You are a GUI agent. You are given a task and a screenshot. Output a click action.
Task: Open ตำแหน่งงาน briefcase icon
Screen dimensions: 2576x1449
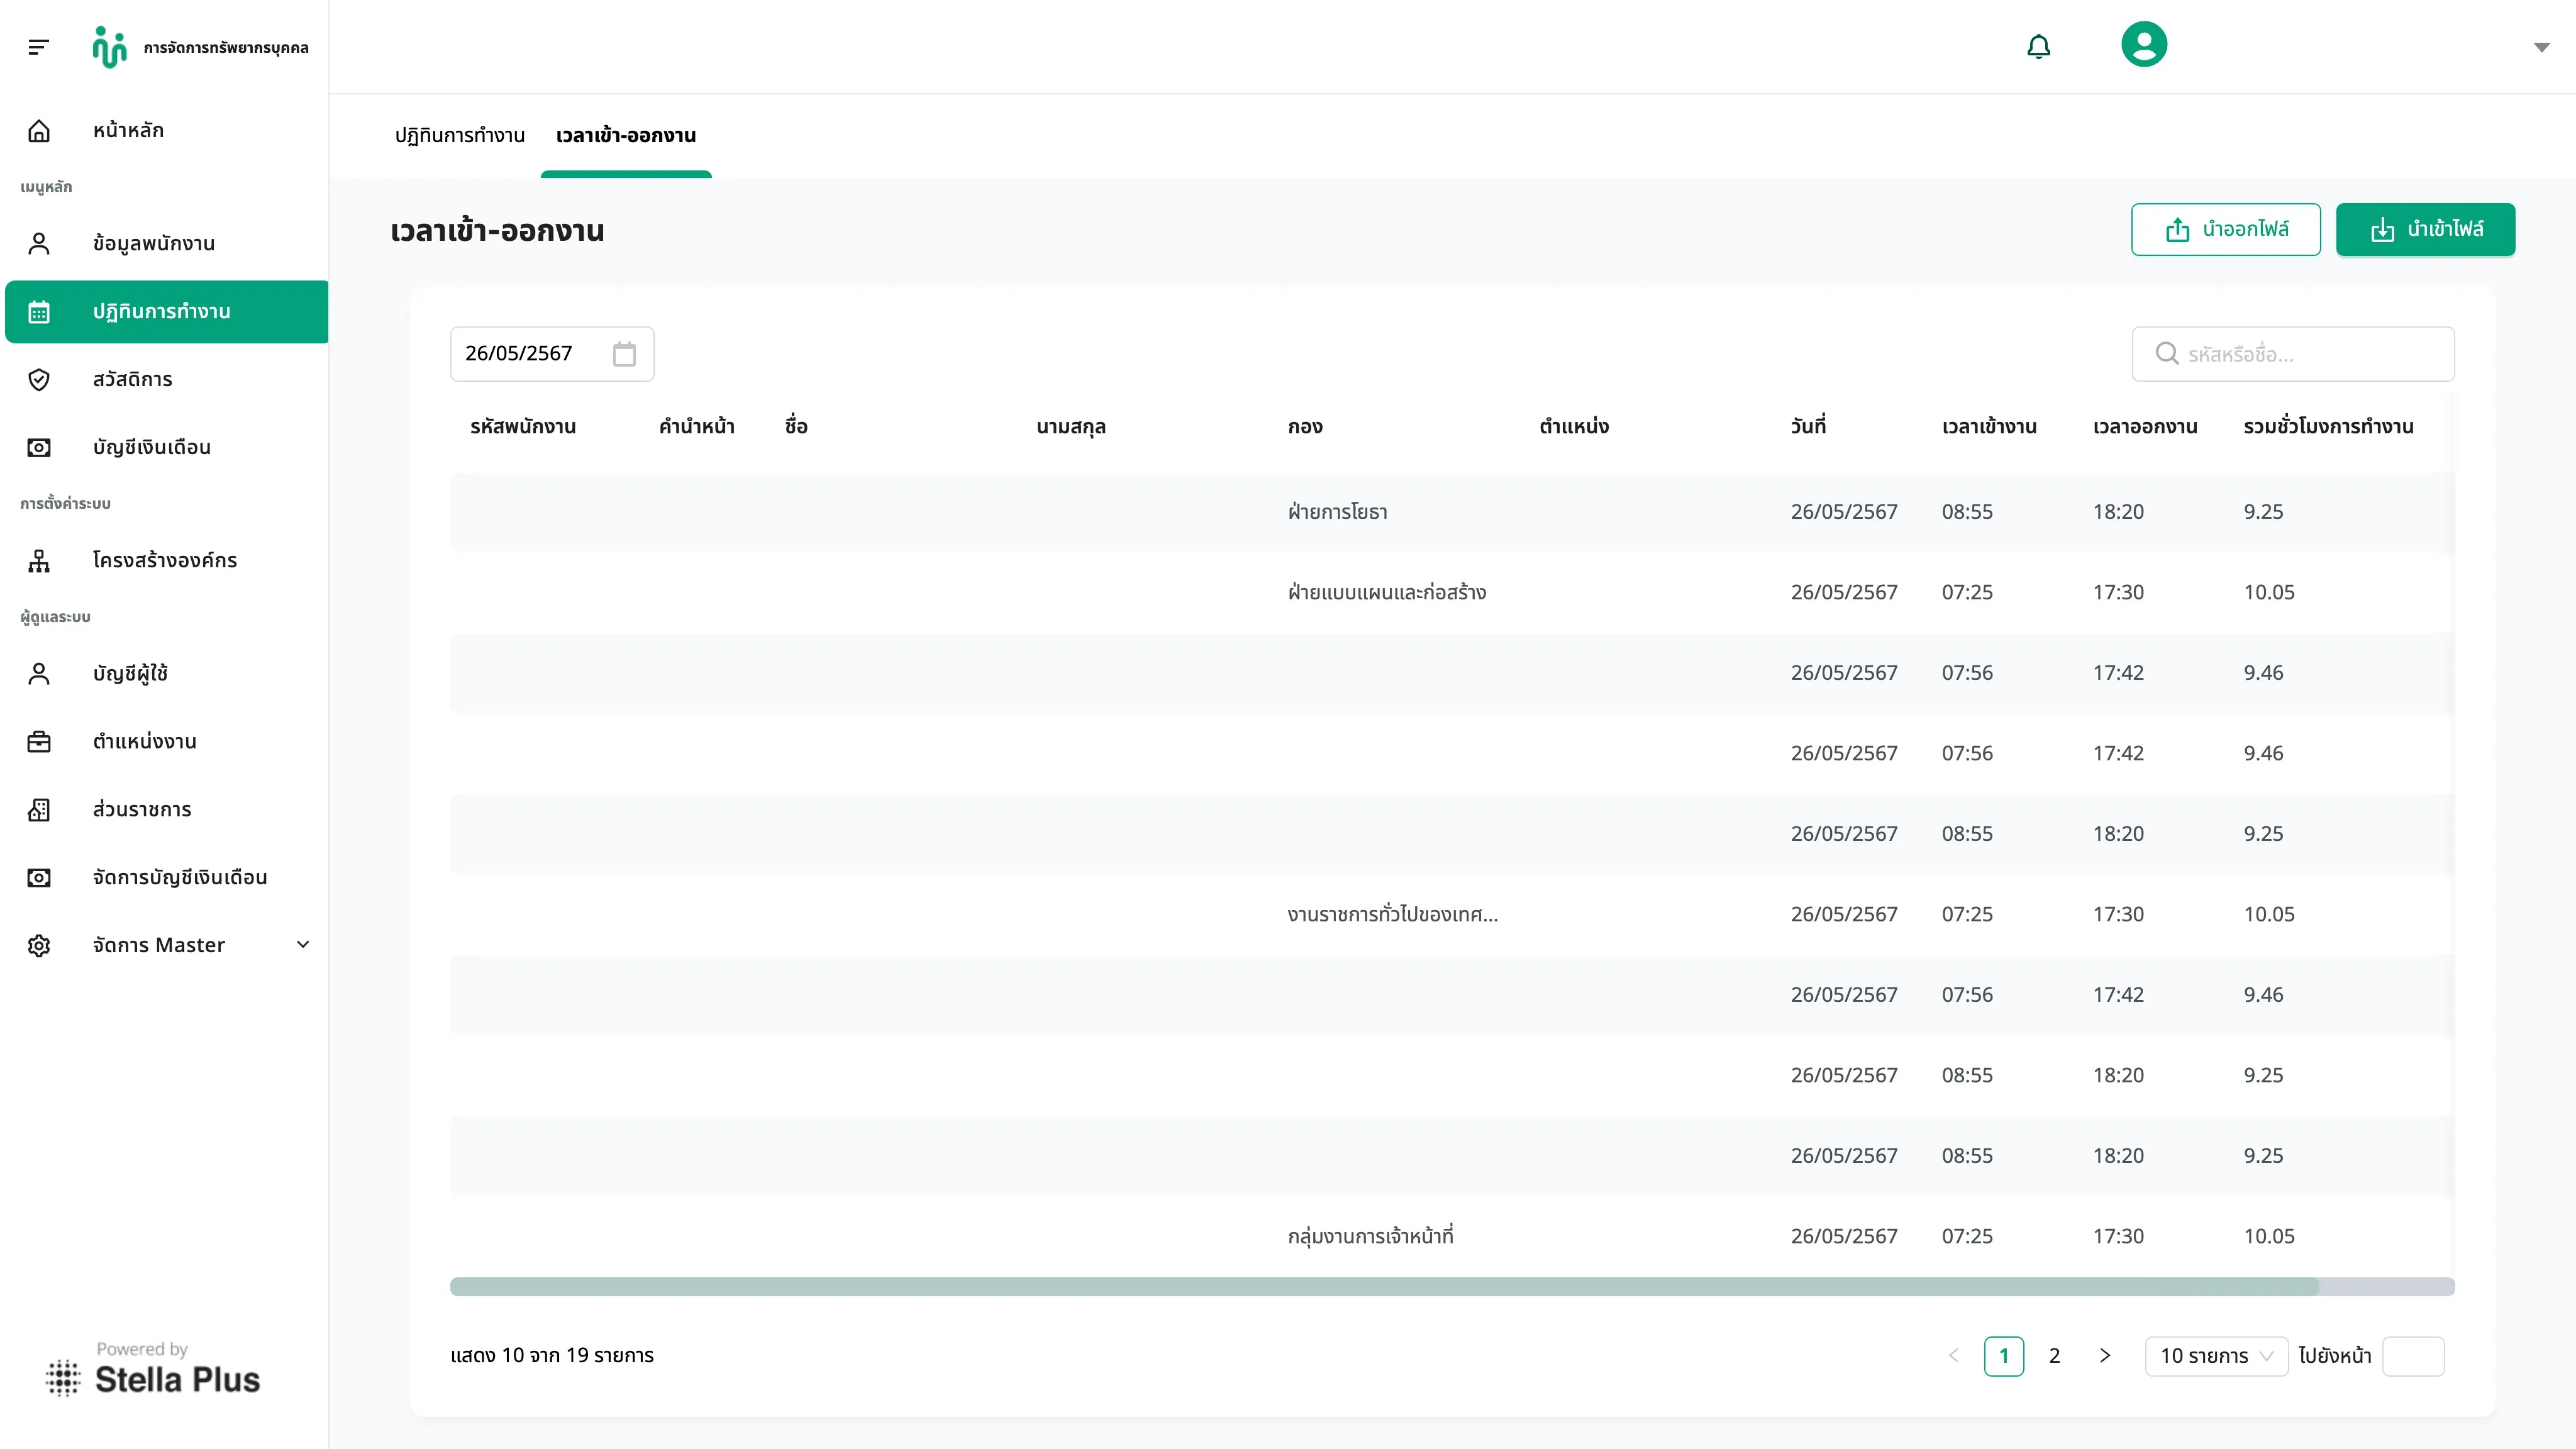coord(39,742)
